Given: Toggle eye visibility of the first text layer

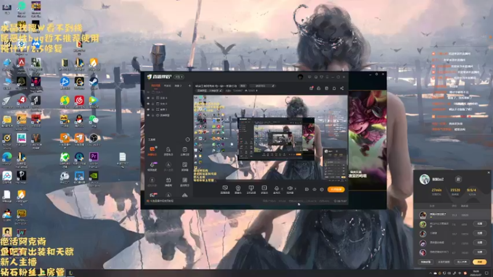Looking at the screenshot, I should (148, 98).
